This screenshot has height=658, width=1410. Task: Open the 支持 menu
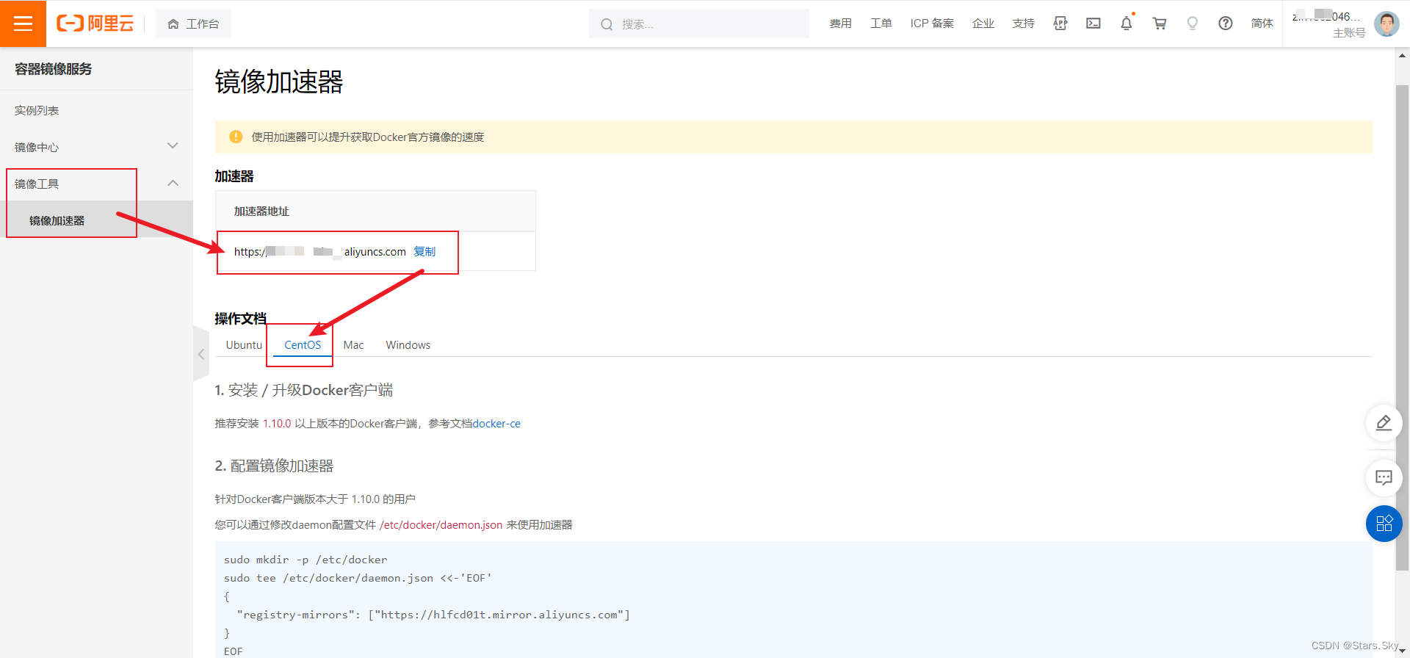click(1024, 23)
